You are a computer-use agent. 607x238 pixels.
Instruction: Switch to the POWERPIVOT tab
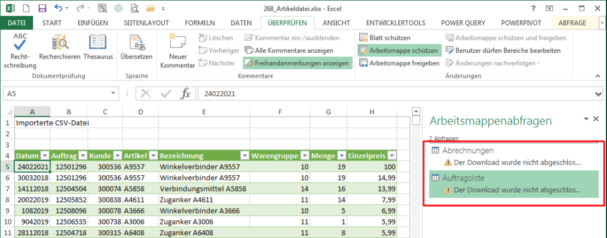click(x=521, y=23)
